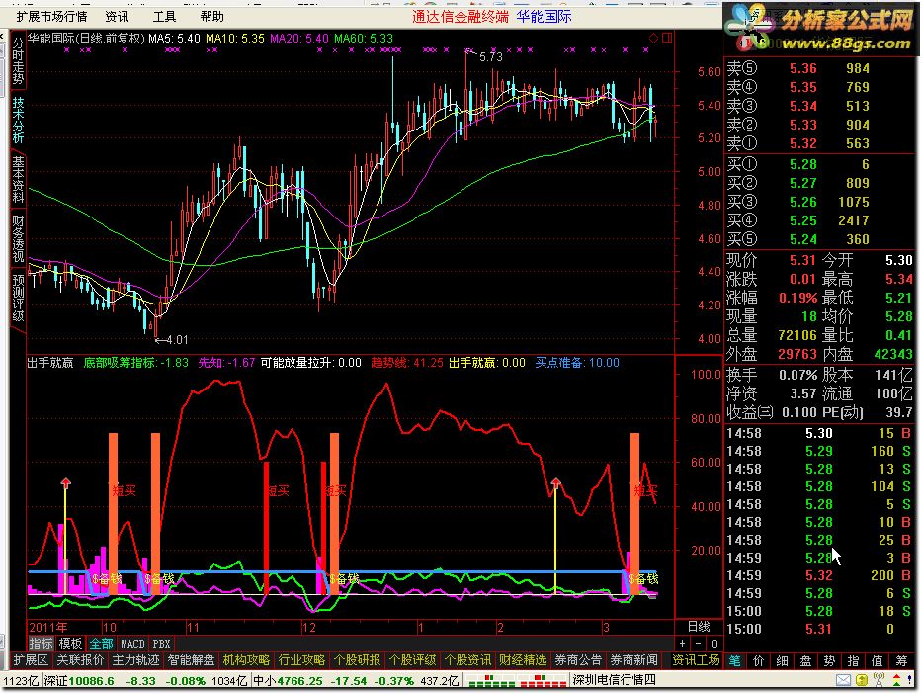Select the 技术分析 side tab

18,120
